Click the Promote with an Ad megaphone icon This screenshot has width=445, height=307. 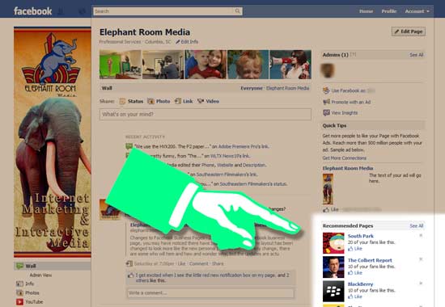click(326, 102)
